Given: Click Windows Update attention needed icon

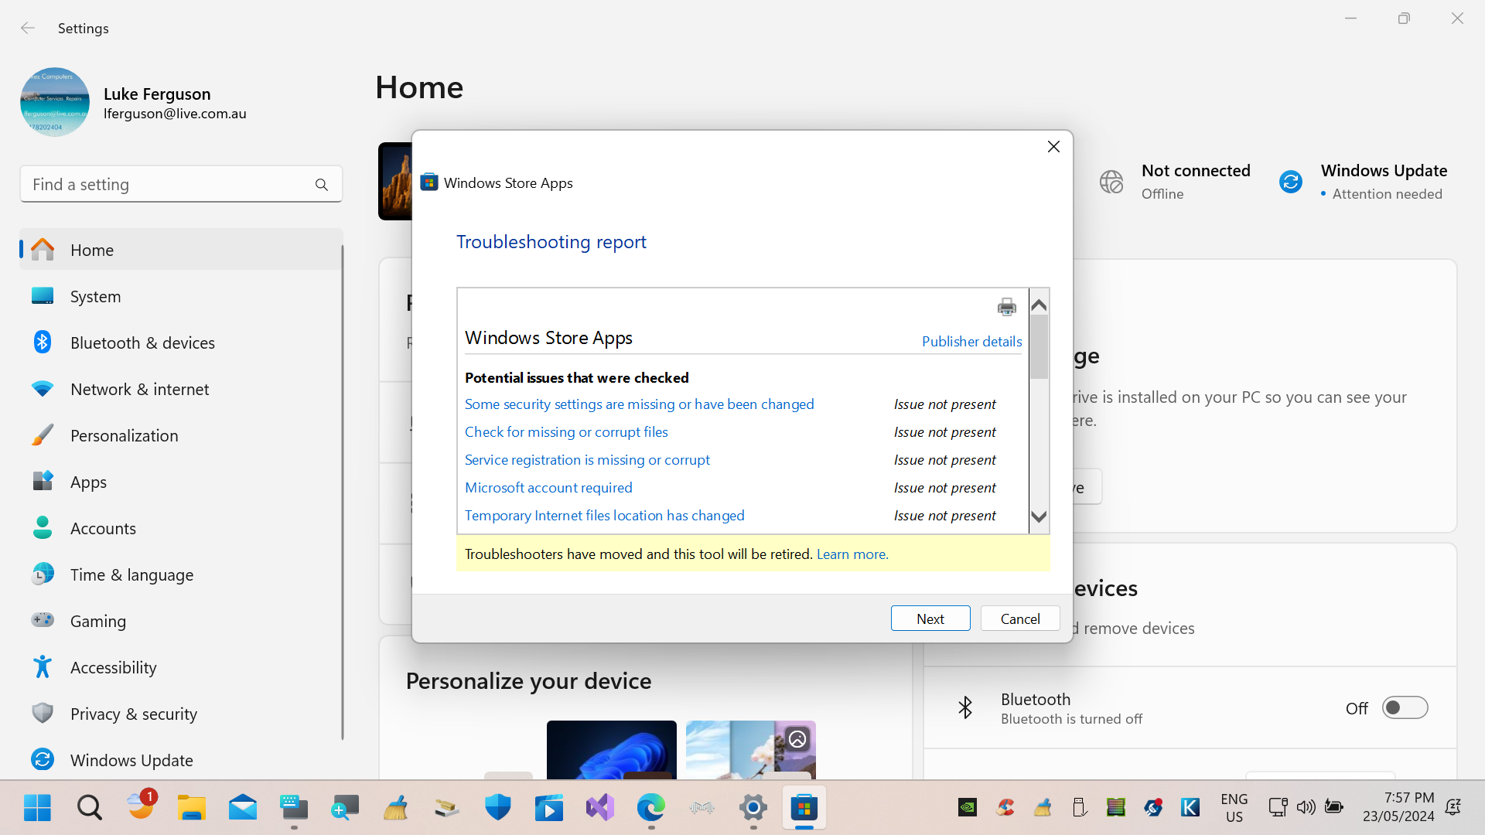Looking at the screenshot, I should (1291, 182).
